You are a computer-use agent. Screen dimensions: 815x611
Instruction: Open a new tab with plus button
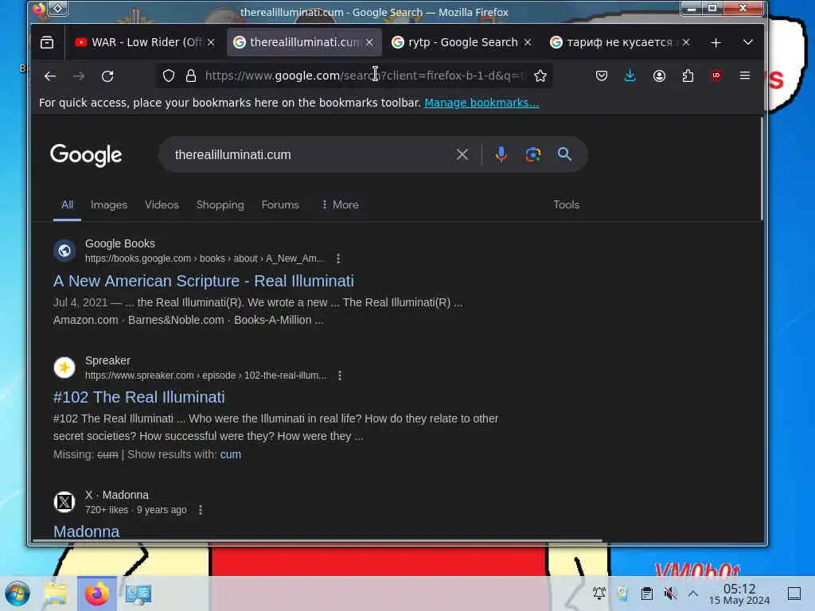716,43
